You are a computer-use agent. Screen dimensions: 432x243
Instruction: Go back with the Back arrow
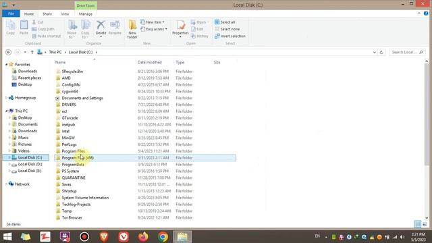pyautogui.click(x=9, y=52)
